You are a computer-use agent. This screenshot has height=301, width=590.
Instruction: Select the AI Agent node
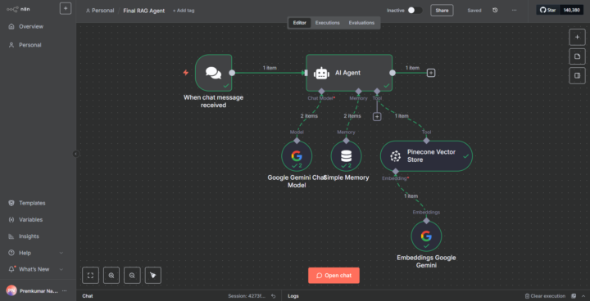[x=349, y=73]
